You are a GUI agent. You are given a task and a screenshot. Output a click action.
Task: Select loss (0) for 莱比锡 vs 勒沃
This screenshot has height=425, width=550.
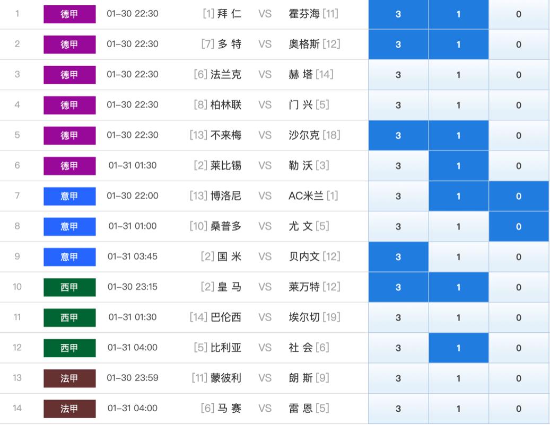pyautogui.click(x=519, y=166)
